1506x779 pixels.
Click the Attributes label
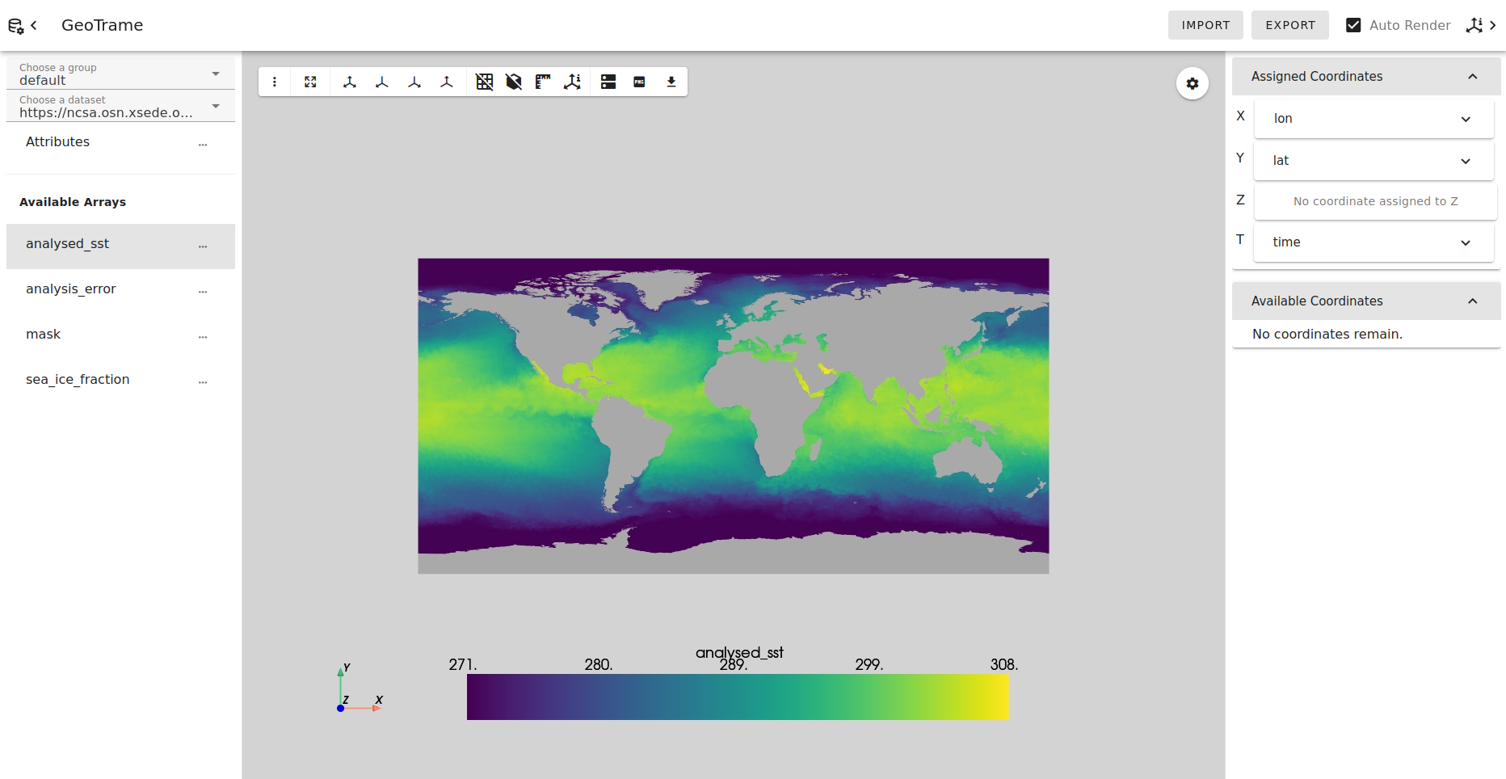57,141
